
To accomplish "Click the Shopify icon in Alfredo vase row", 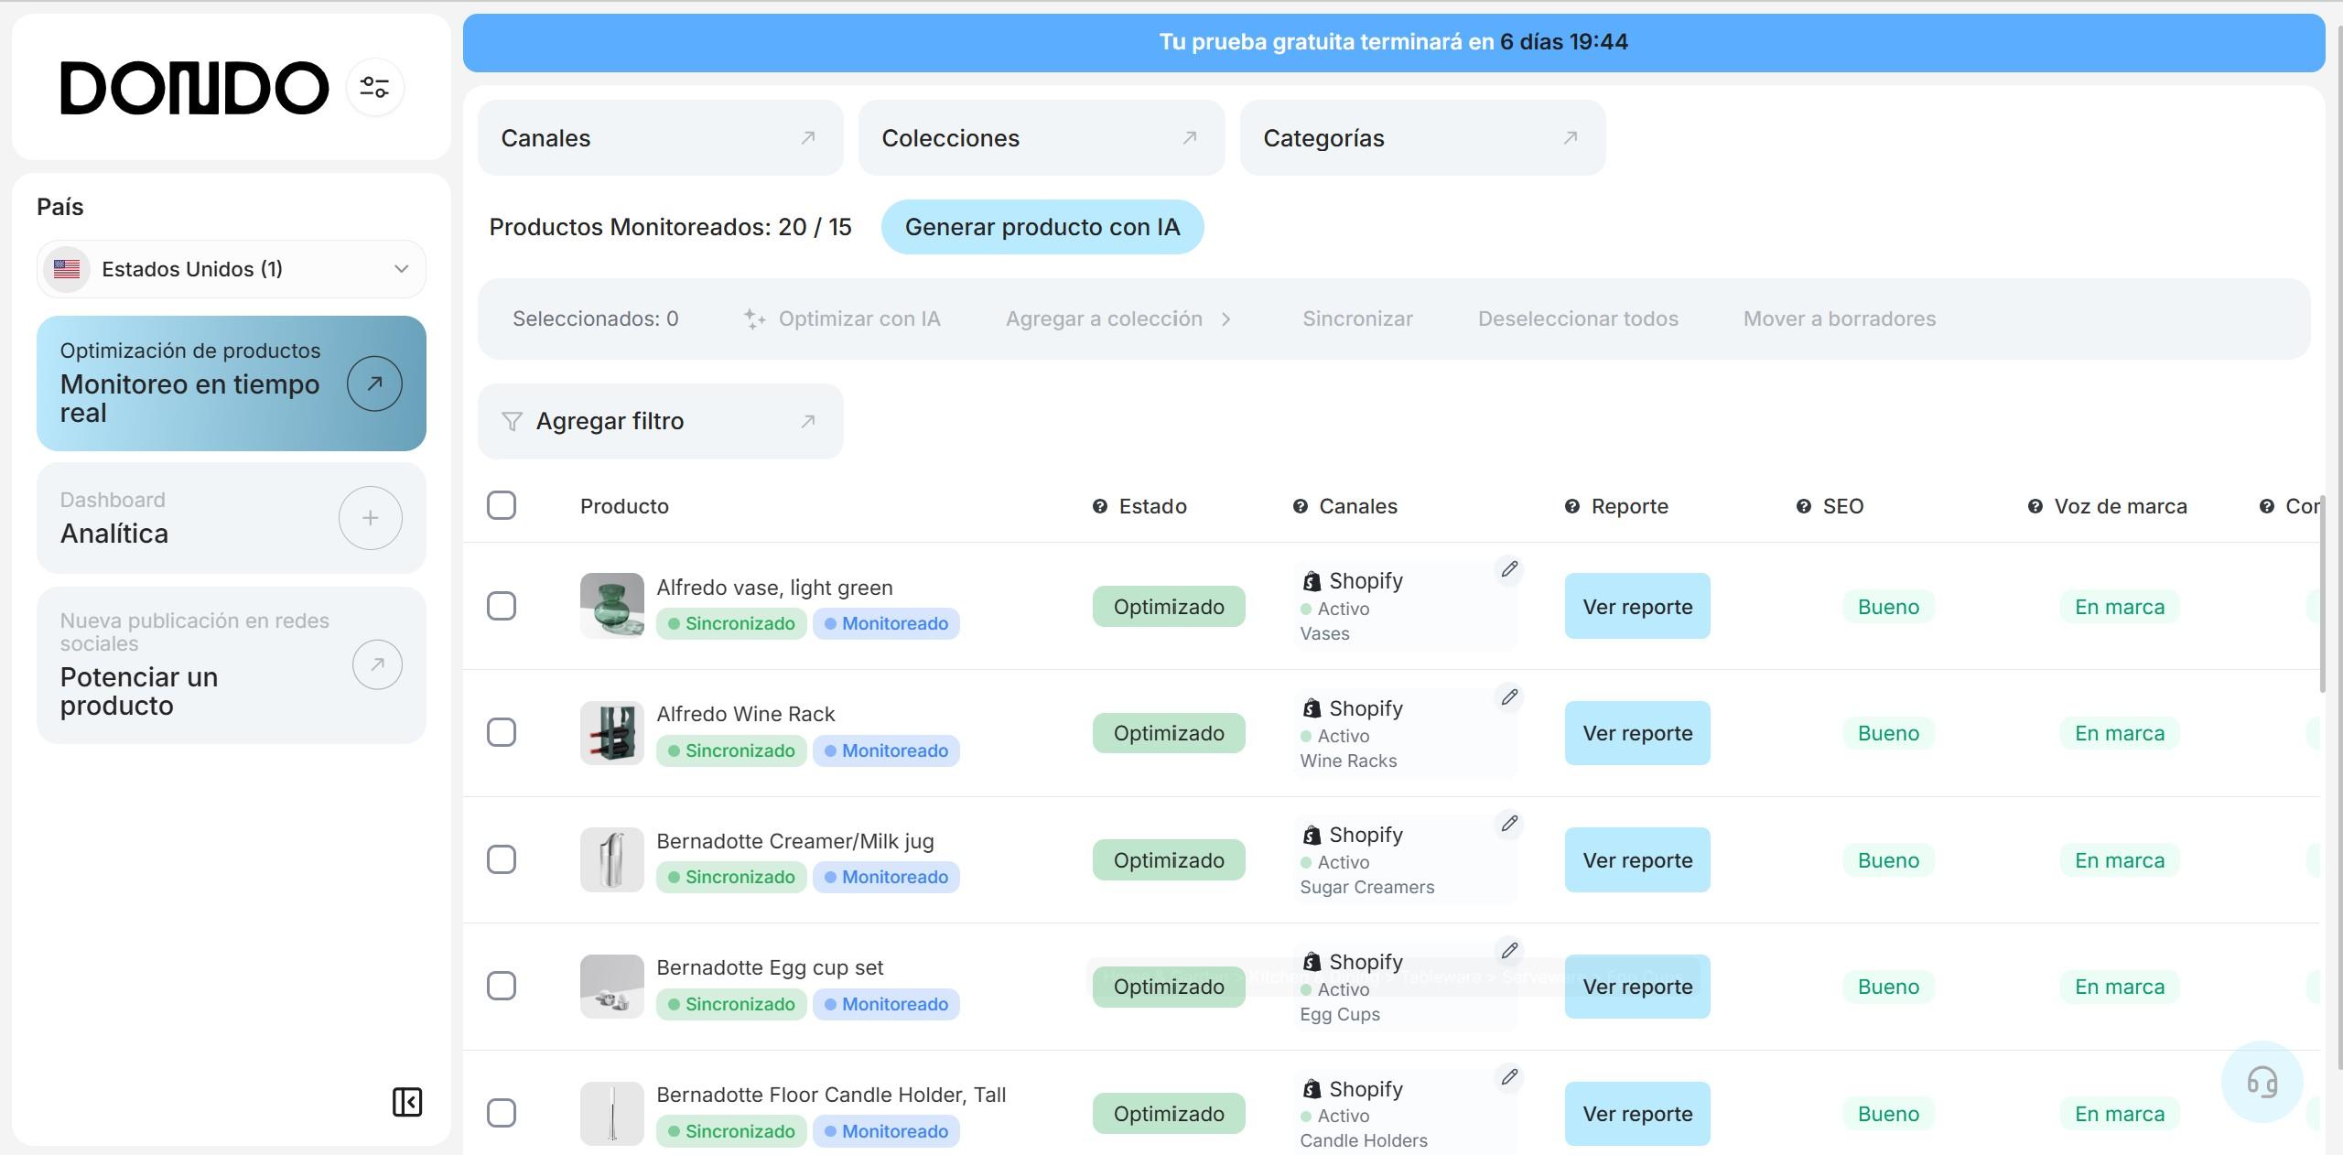I will [1312, 581].
